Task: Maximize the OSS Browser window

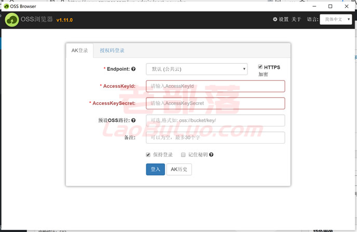Action: point(330,6)
